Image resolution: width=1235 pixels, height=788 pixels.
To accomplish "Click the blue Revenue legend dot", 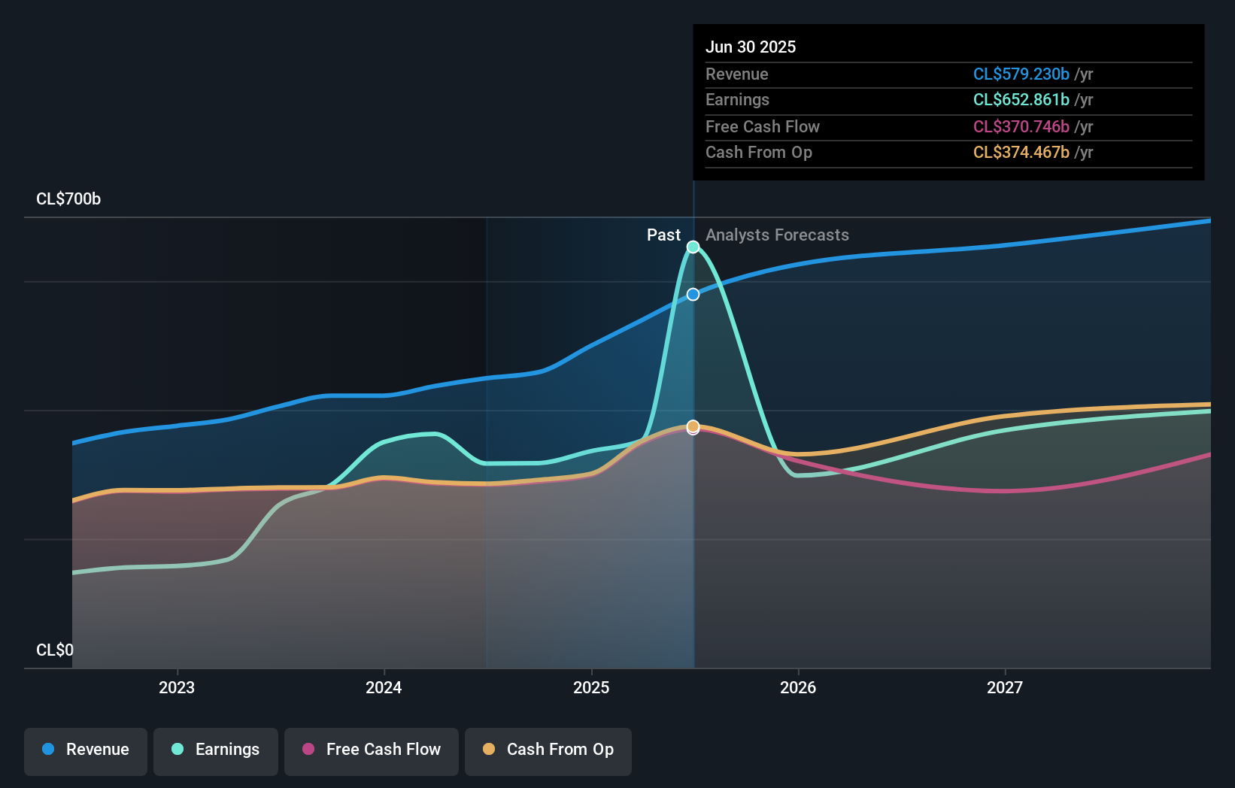I will point(48,749).
